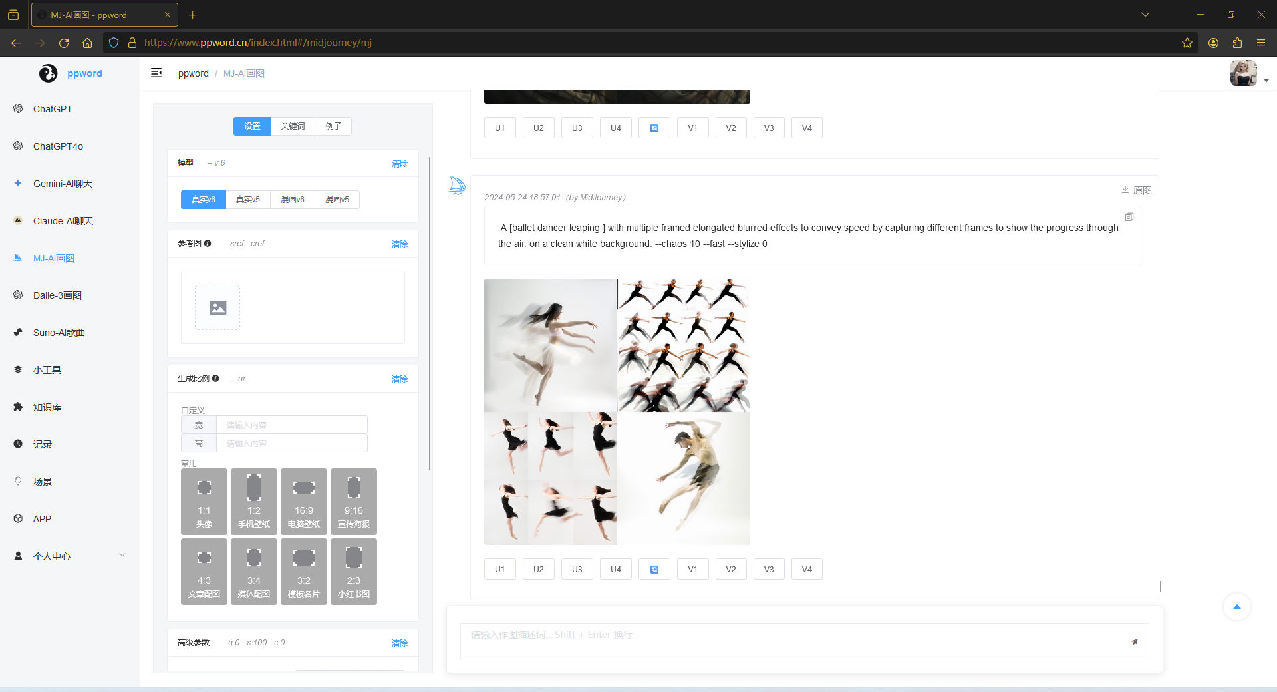
Task: Copy the ballet dancer prompt text
Action: (1129, 217)
